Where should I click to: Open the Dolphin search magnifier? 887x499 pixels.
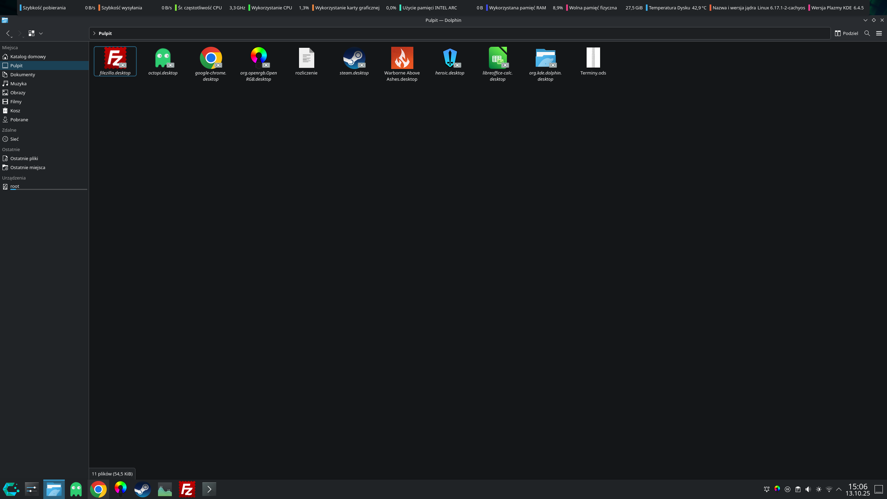(867, 33)
